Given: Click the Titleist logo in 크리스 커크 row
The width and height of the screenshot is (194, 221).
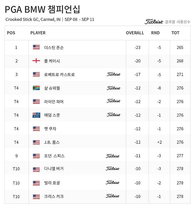Looking at the screenshot, I should [113, 196].
